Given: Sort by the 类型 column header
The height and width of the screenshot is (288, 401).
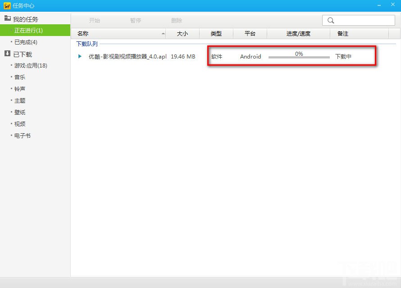Looking at the screenshot, I should coord(216,34).
